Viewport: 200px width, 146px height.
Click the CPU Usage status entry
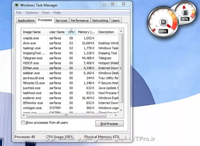point(59,137)
